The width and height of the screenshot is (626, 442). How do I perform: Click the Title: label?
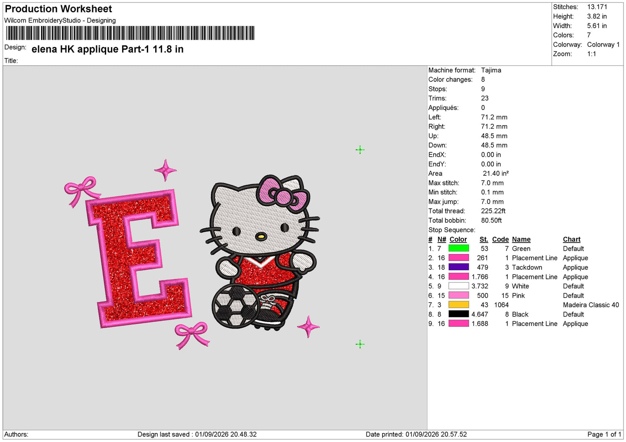(x=11, y=61)
